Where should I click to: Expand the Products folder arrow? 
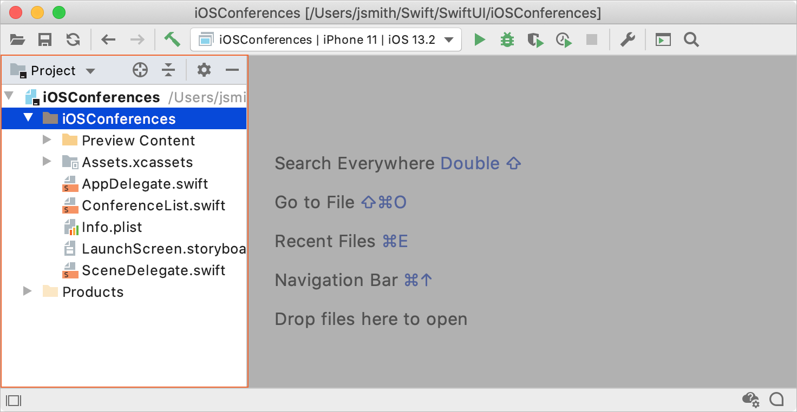click(28, 291)
